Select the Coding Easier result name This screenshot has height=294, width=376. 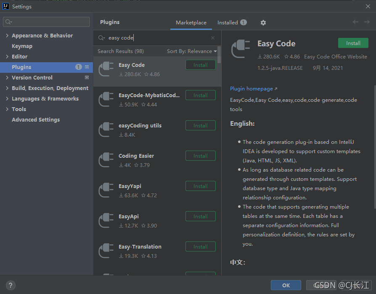click(136, 156)
